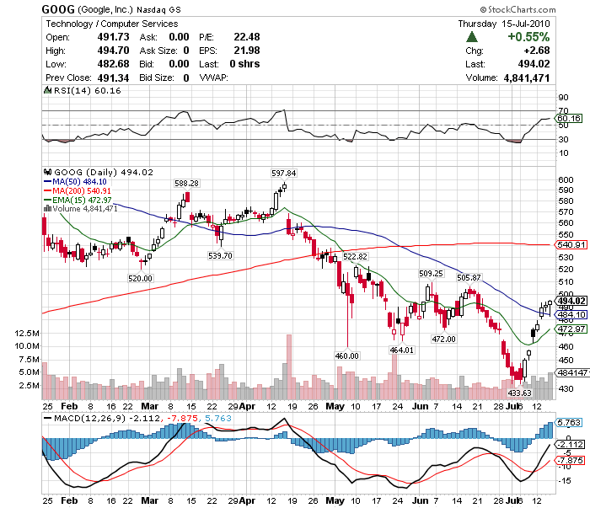Click the blue 5.763 MACD histogram tag
Screen dimensions: 590x508
[x=569, y=422]
